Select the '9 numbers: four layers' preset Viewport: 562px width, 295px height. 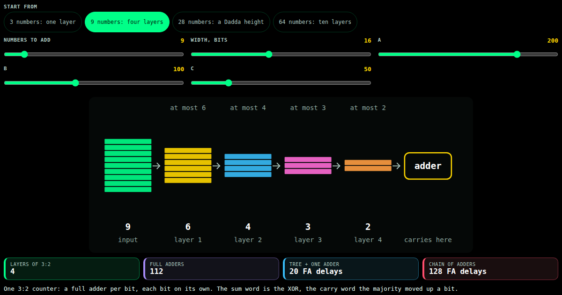pos(127,22)
